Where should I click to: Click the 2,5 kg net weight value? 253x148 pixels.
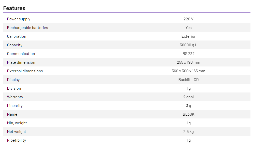tap(188, 132)
